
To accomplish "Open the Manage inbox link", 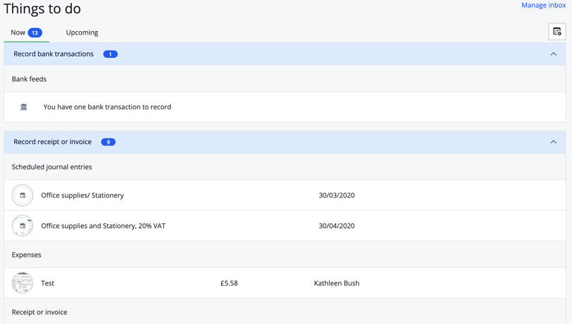I will [x=543, y=6].
